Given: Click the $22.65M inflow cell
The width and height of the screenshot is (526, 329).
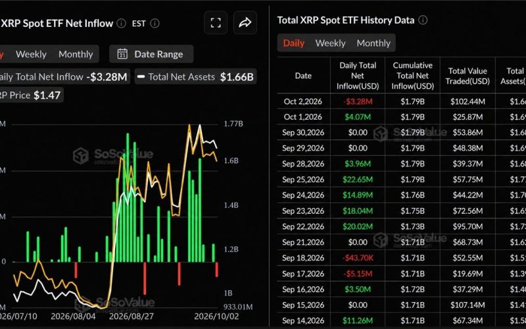Looking at the screenshot, I should click(x=358, y=180).
